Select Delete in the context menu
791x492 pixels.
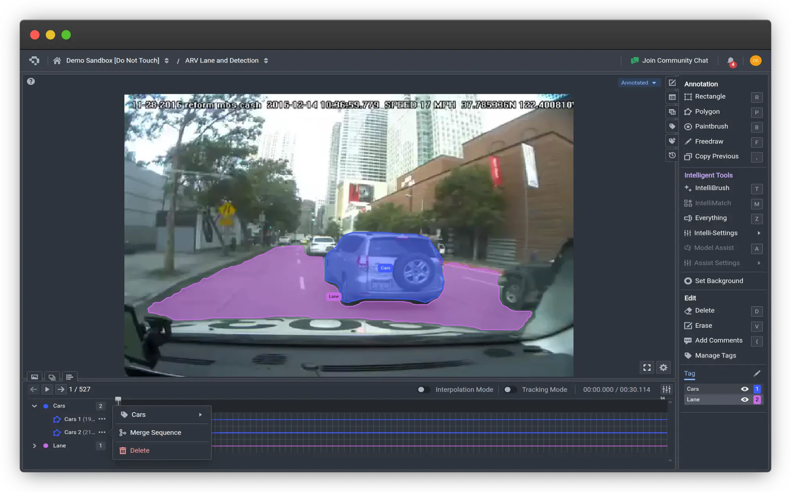(x=139, y=451)
